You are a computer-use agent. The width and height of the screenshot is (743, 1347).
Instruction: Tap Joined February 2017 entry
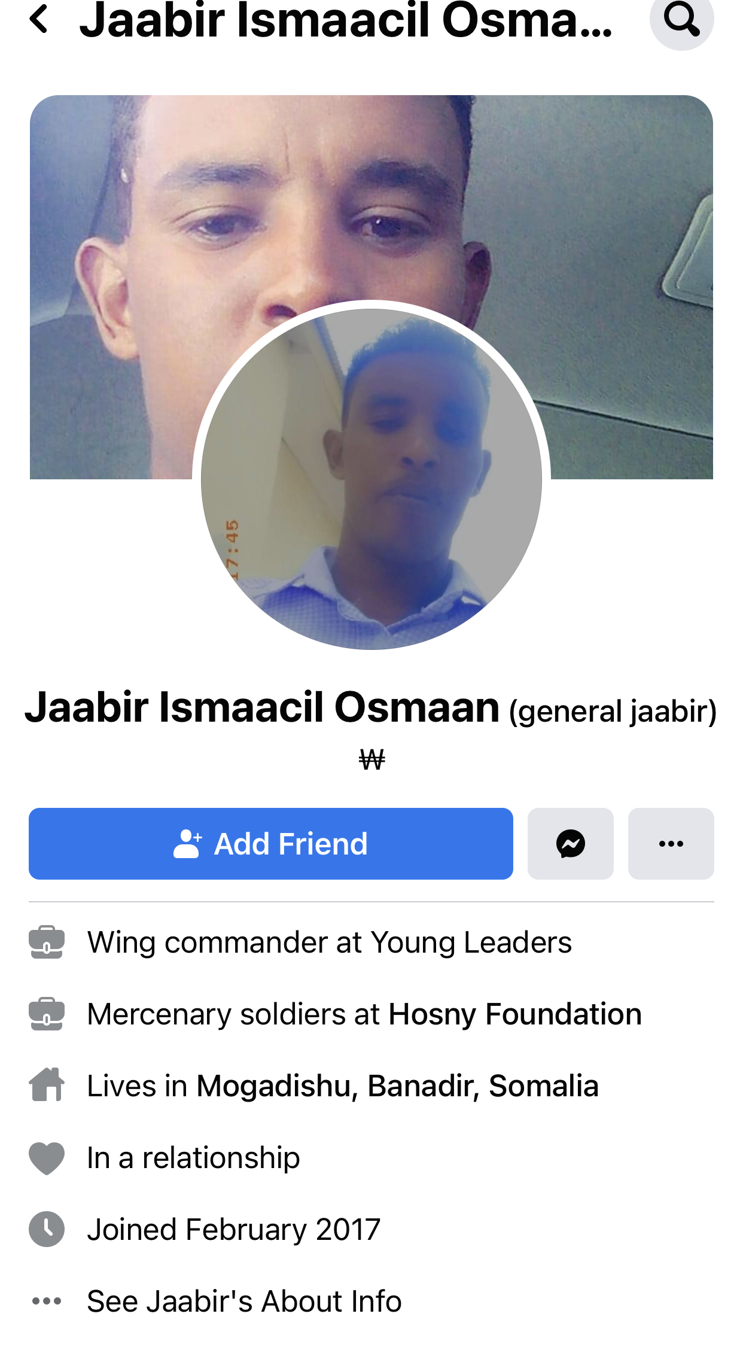pyautogui.click(x=234, y=1230)
